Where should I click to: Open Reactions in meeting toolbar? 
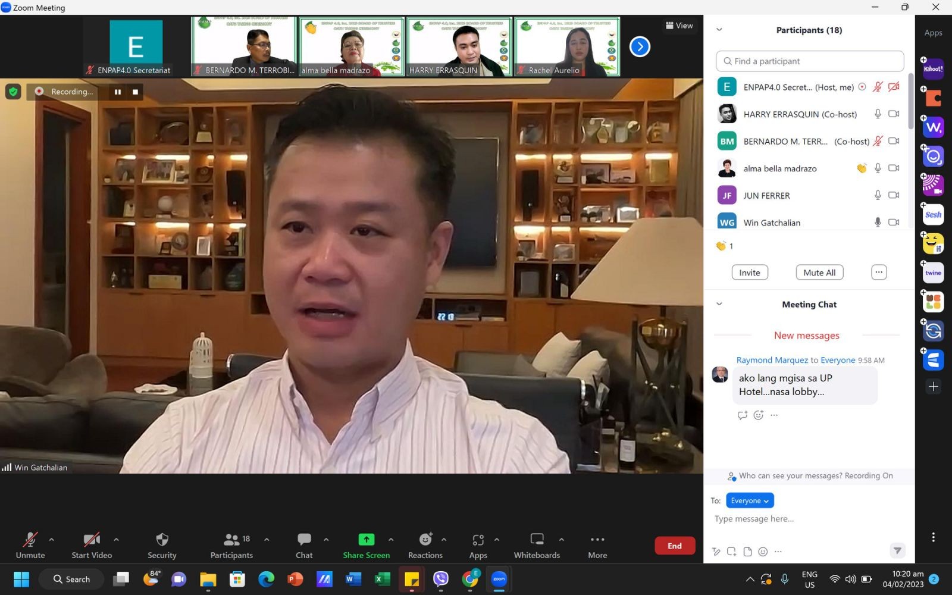(x=425, y=546)
